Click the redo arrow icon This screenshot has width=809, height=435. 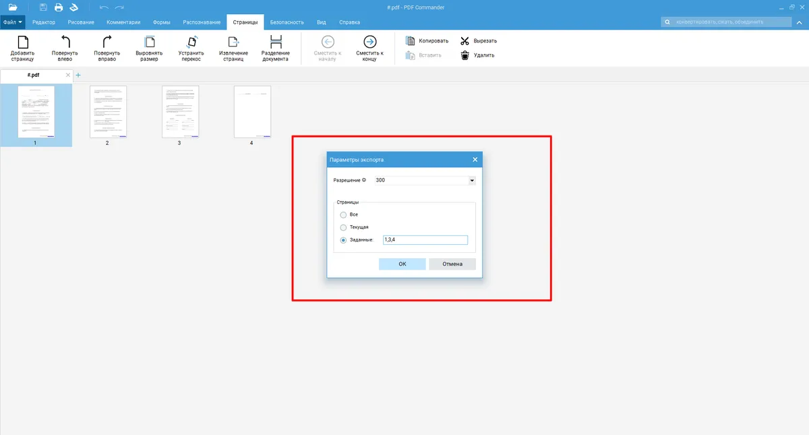coord(119,7)
